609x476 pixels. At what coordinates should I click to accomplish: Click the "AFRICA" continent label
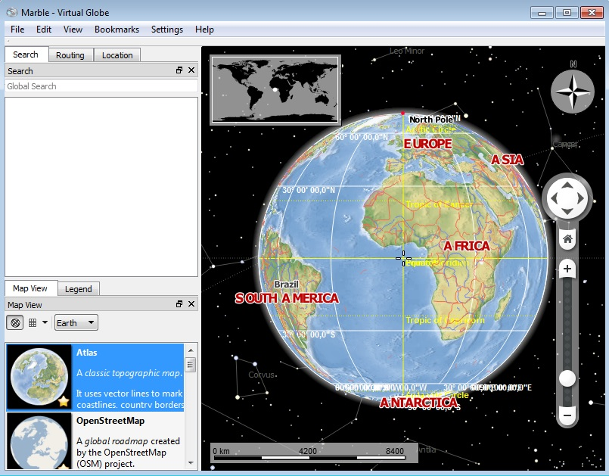467,246
